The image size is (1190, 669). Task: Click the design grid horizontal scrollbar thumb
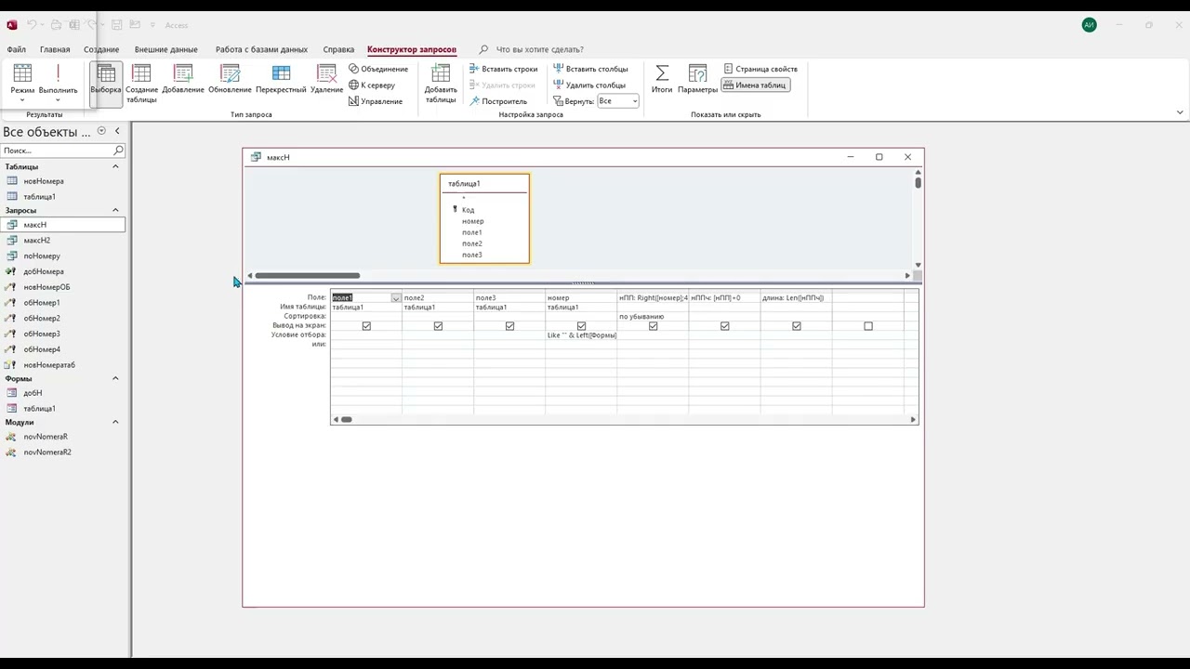coord(346,420)
